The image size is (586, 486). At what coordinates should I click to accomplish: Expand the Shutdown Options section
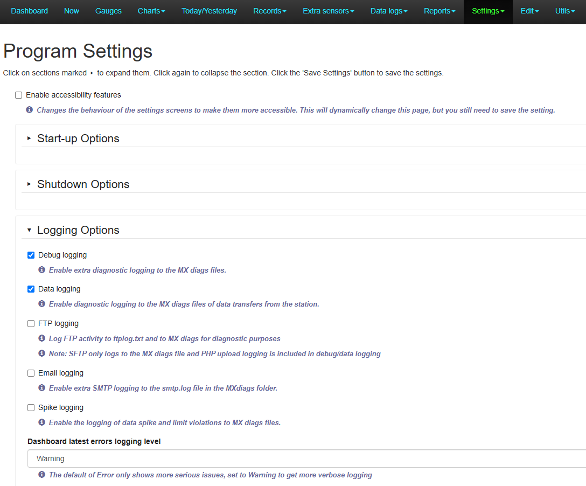pyautogui.click(x=83, y=184)
